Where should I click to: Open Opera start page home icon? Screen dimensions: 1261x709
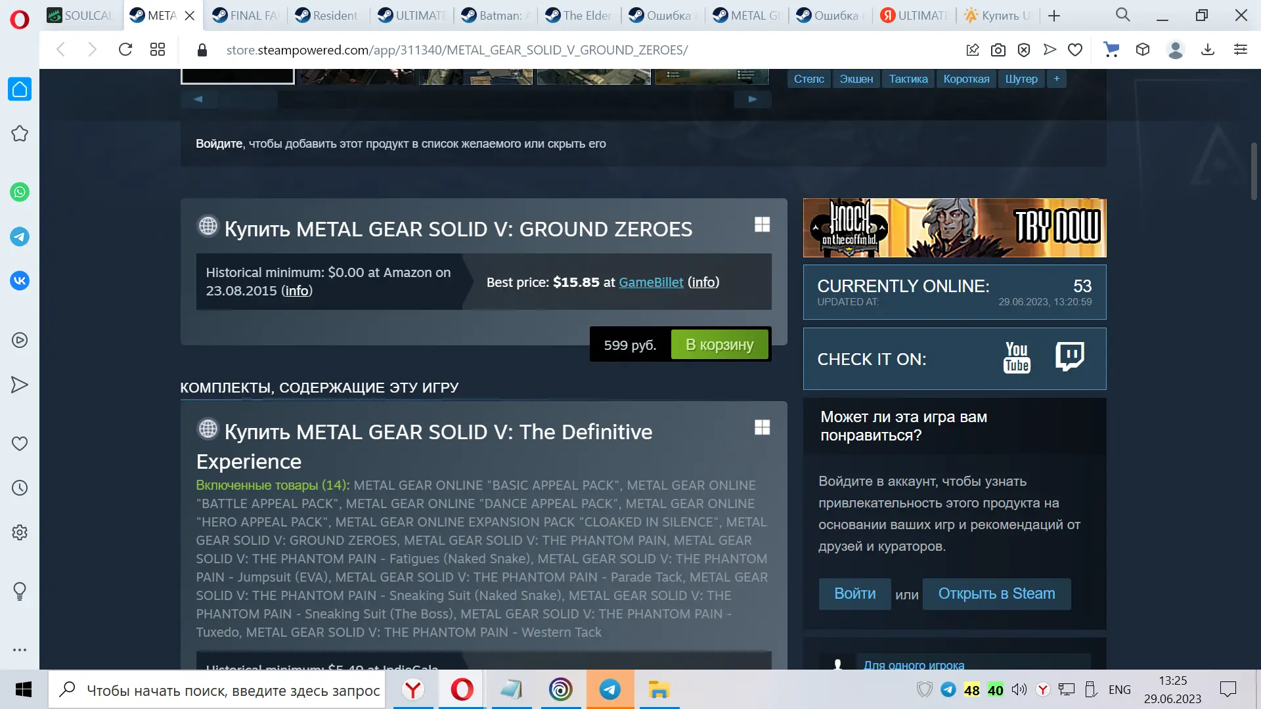20,89
